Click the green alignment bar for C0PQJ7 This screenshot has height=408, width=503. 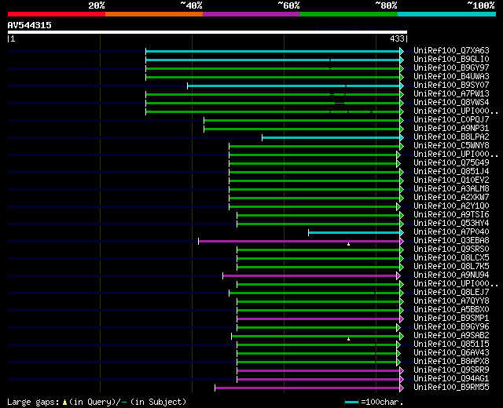[302, 120]
